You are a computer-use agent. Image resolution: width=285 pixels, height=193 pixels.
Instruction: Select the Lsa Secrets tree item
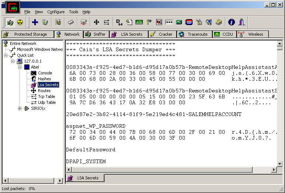[x=48, y=85]
